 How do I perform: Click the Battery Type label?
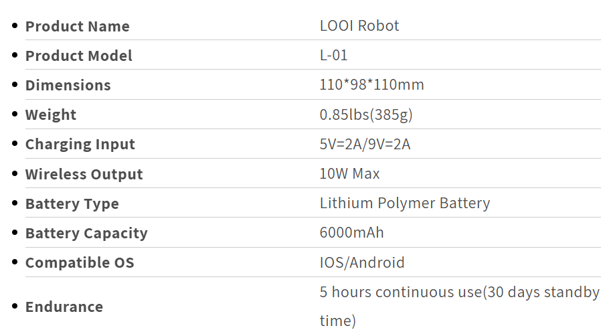tap(72, 203)
